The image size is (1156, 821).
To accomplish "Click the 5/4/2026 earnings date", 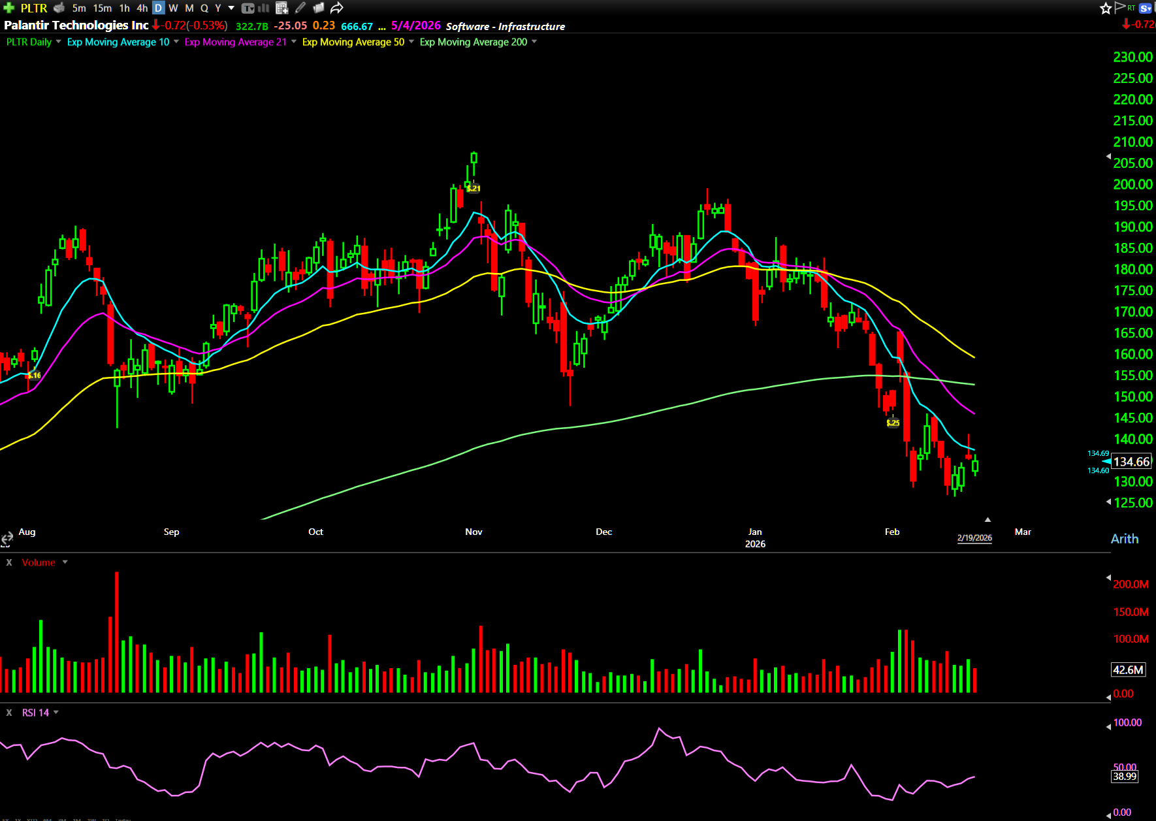I will point(415,25).
